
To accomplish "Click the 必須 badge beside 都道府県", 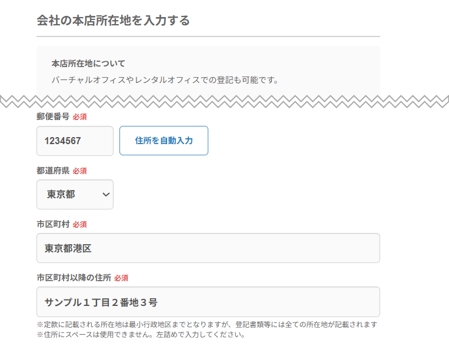I will (80, 171).
